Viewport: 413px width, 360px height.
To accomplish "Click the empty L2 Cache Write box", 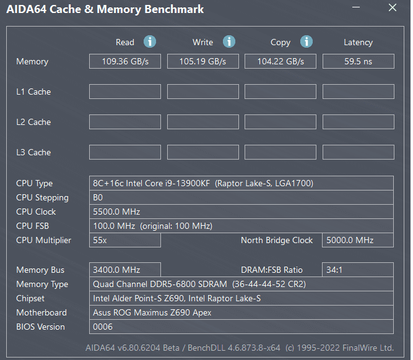I will (x=203, y=122).
